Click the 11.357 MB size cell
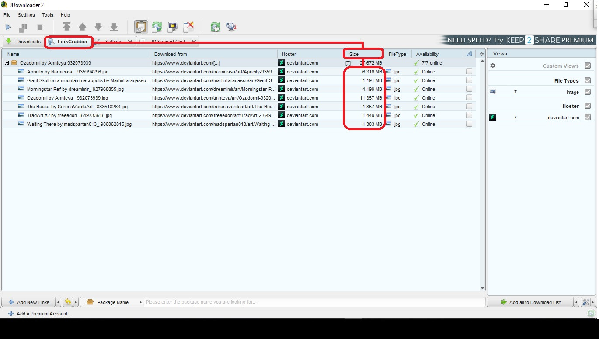 (x=371, y=98)
